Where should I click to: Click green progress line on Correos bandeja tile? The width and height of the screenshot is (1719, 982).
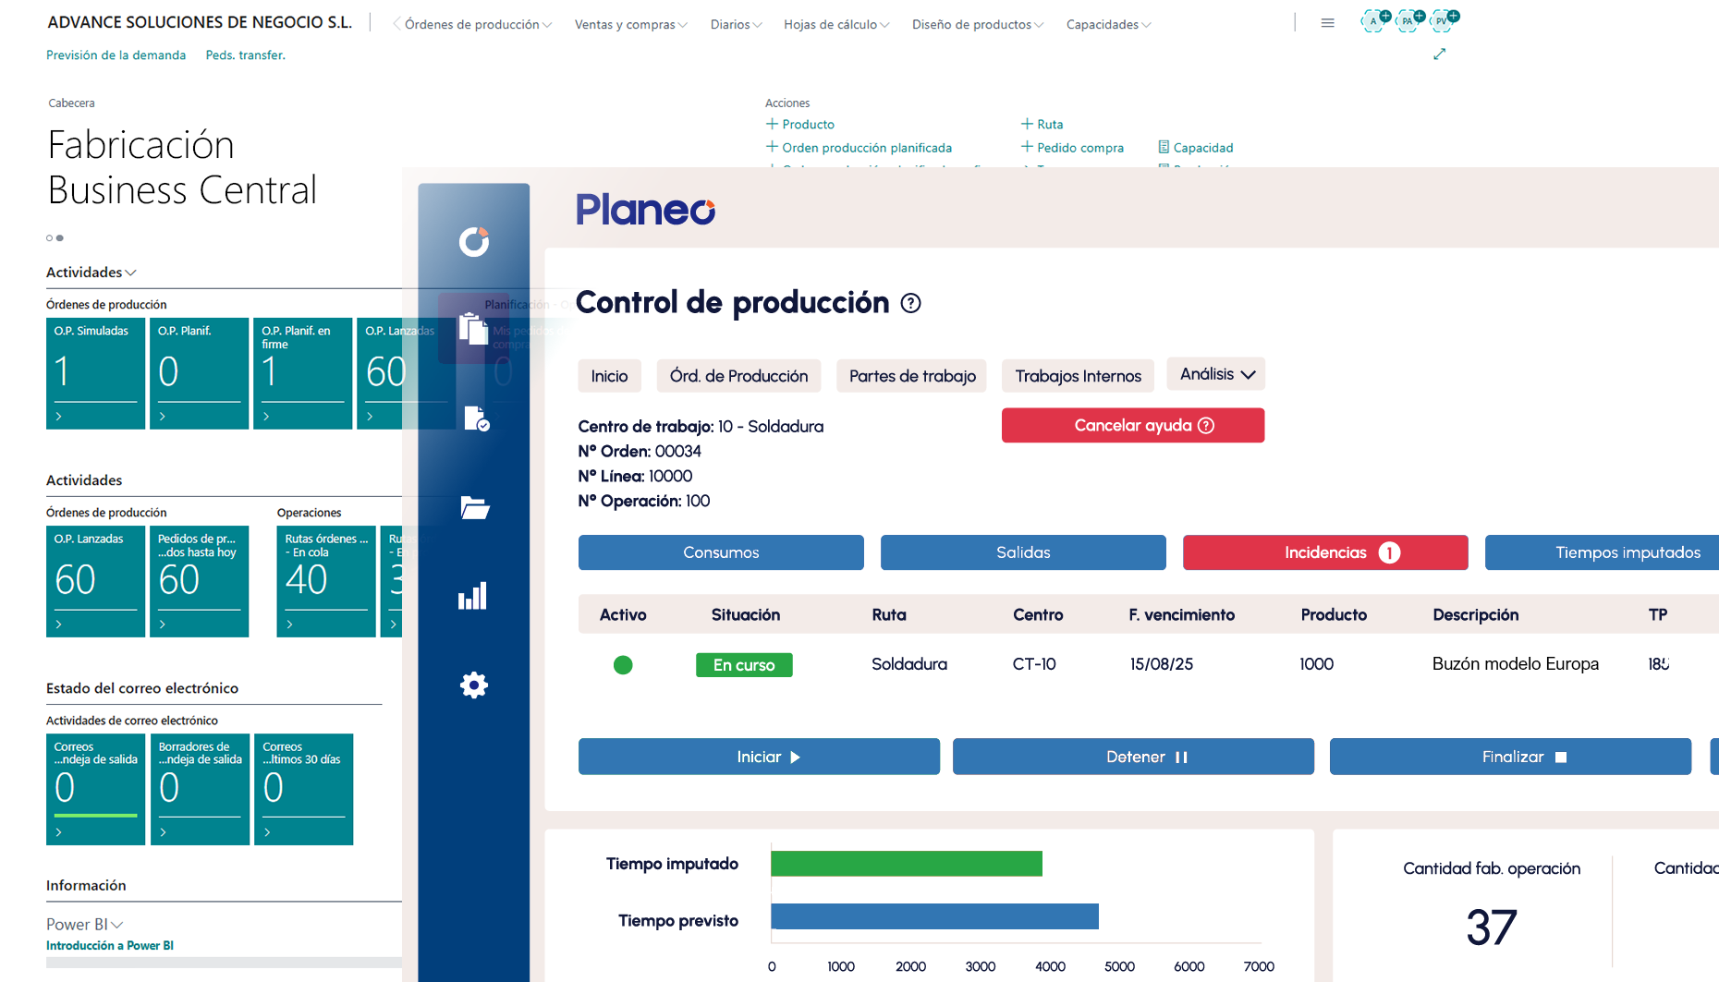[95, 815]
